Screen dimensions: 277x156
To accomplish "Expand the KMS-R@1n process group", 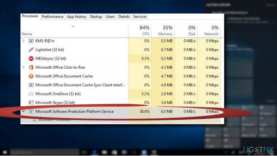I will [x=23, y=41].
